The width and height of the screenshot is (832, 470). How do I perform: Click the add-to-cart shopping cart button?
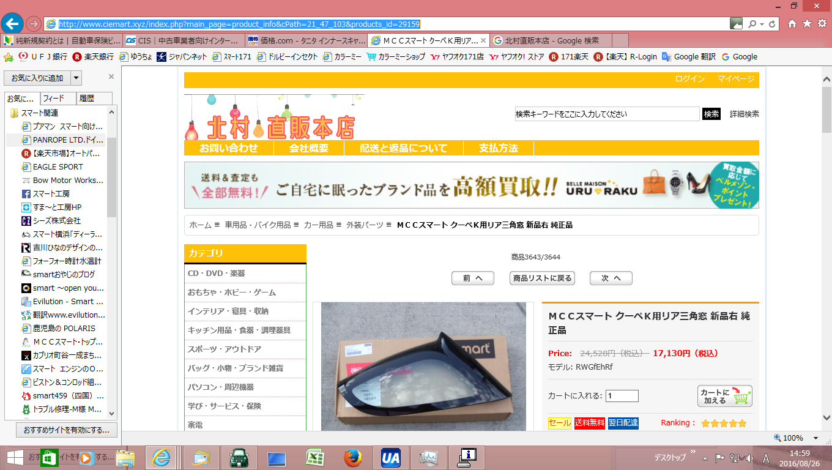(725, 396)
